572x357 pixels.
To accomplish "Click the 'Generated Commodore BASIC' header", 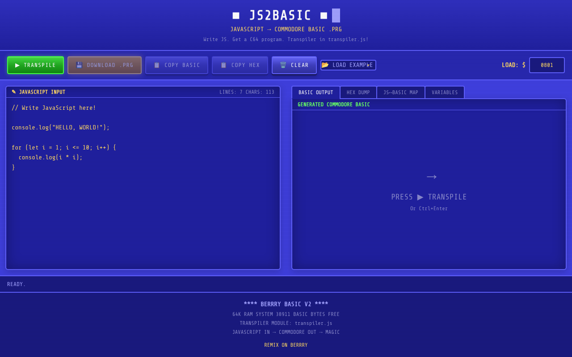I will (x=334, y=104).
